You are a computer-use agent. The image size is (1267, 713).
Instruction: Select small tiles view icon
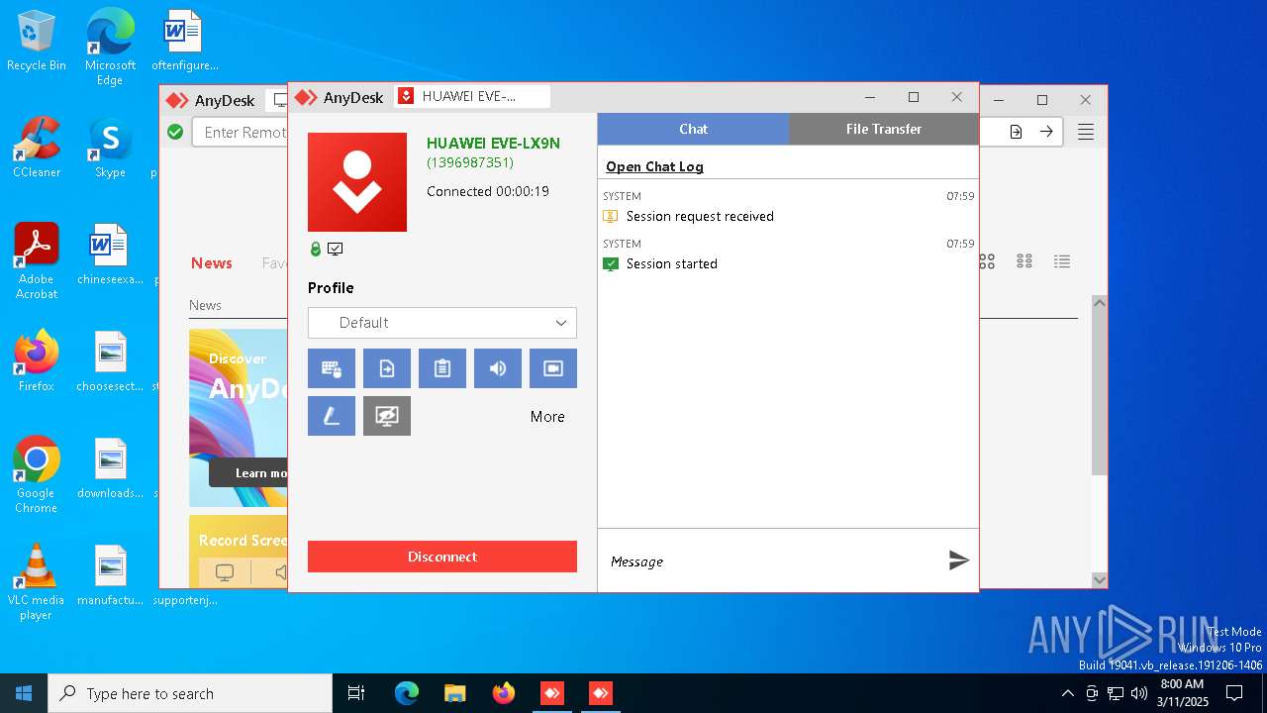1024,261
